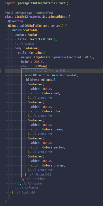
Task: Click the EdgeInsets class name
Action: click(x=42, y=57)
